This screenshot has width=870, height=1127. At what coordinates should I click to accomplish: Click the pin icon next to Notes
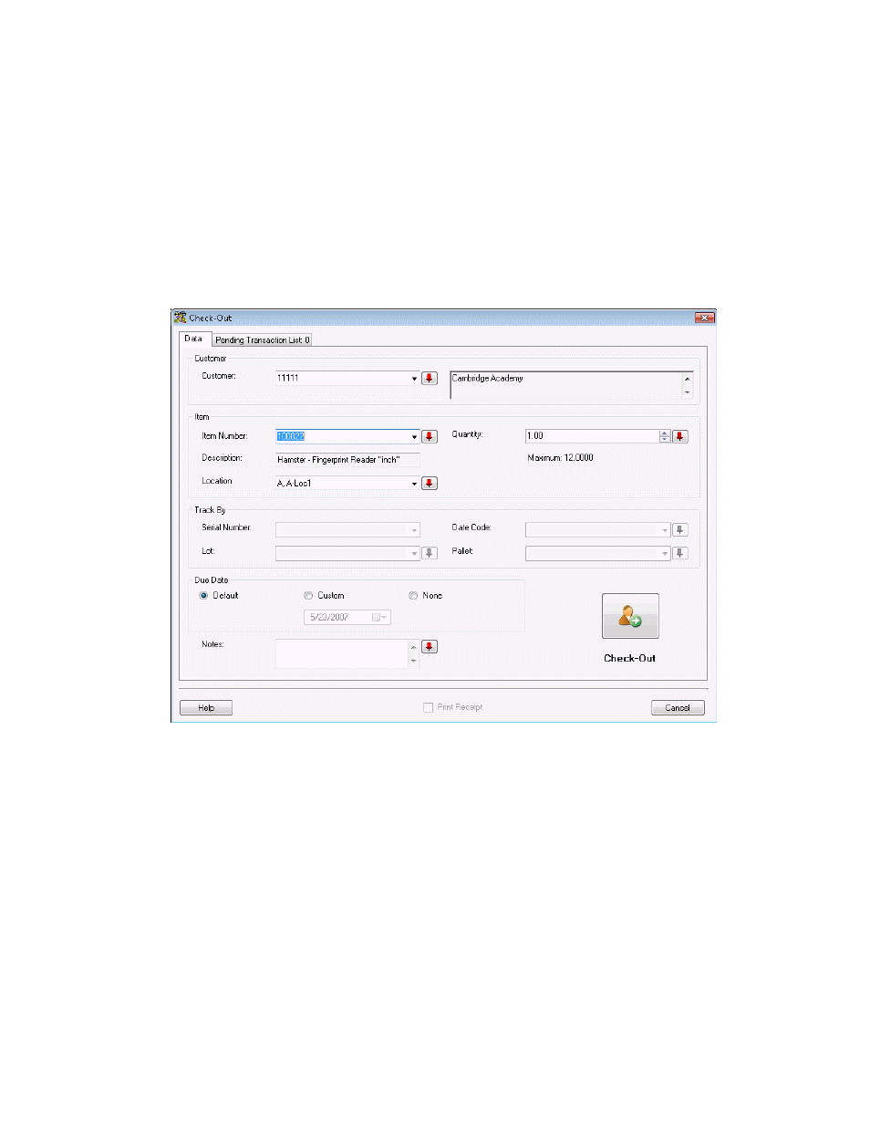coord(430,646)
